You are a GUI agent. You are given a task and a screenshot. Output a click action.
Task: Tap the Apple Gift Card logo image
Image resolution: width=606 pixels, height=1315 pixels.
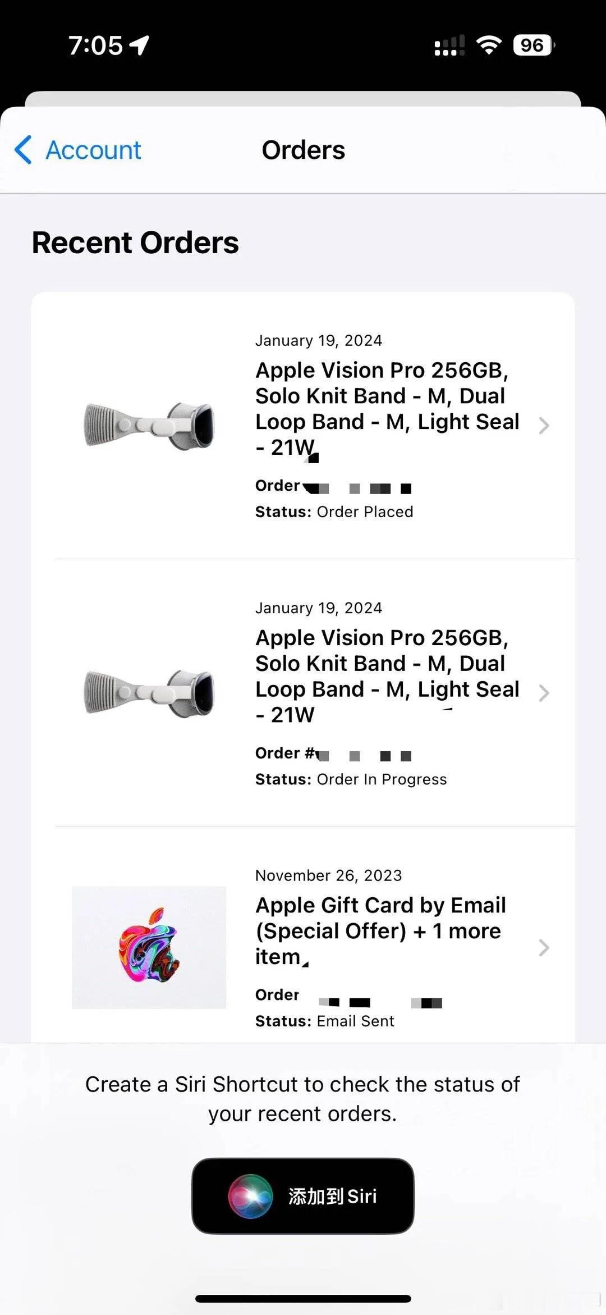click(x=149, y=948)
